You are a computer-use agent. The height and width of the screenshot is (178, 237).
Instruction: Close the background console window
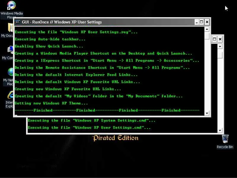click(x=220, y=39)
